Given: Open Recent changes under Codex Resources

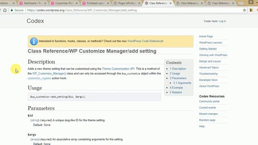Looking at the screenshot, I should (208, 114).
